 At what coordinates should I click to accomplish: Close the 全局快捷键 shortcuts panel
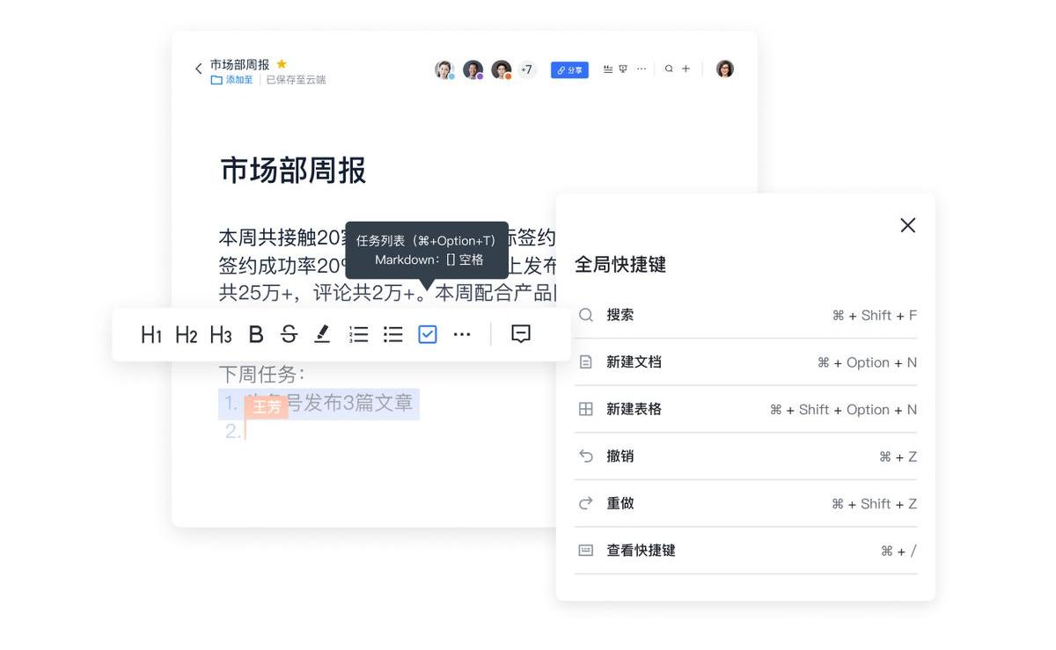(908, 225)
